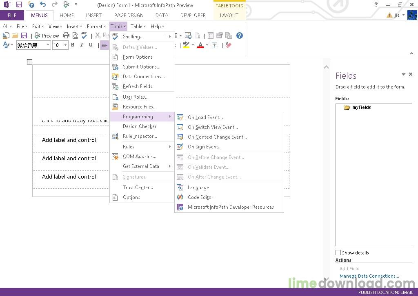Click the table borders icon

pos(214,45)
